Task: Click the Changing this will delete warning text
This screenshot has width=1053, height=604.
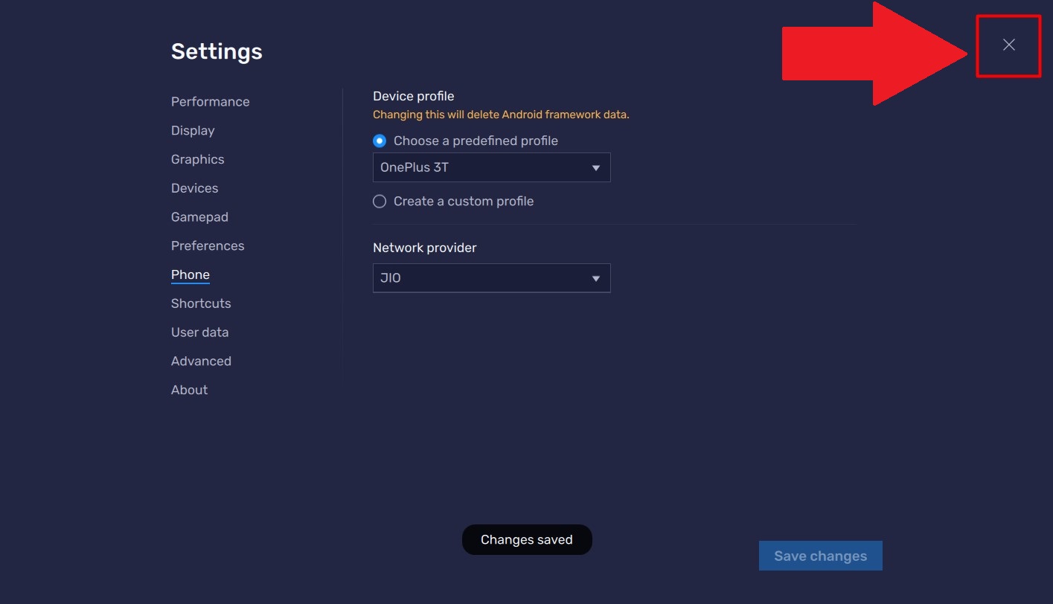Action: point(502,114)
